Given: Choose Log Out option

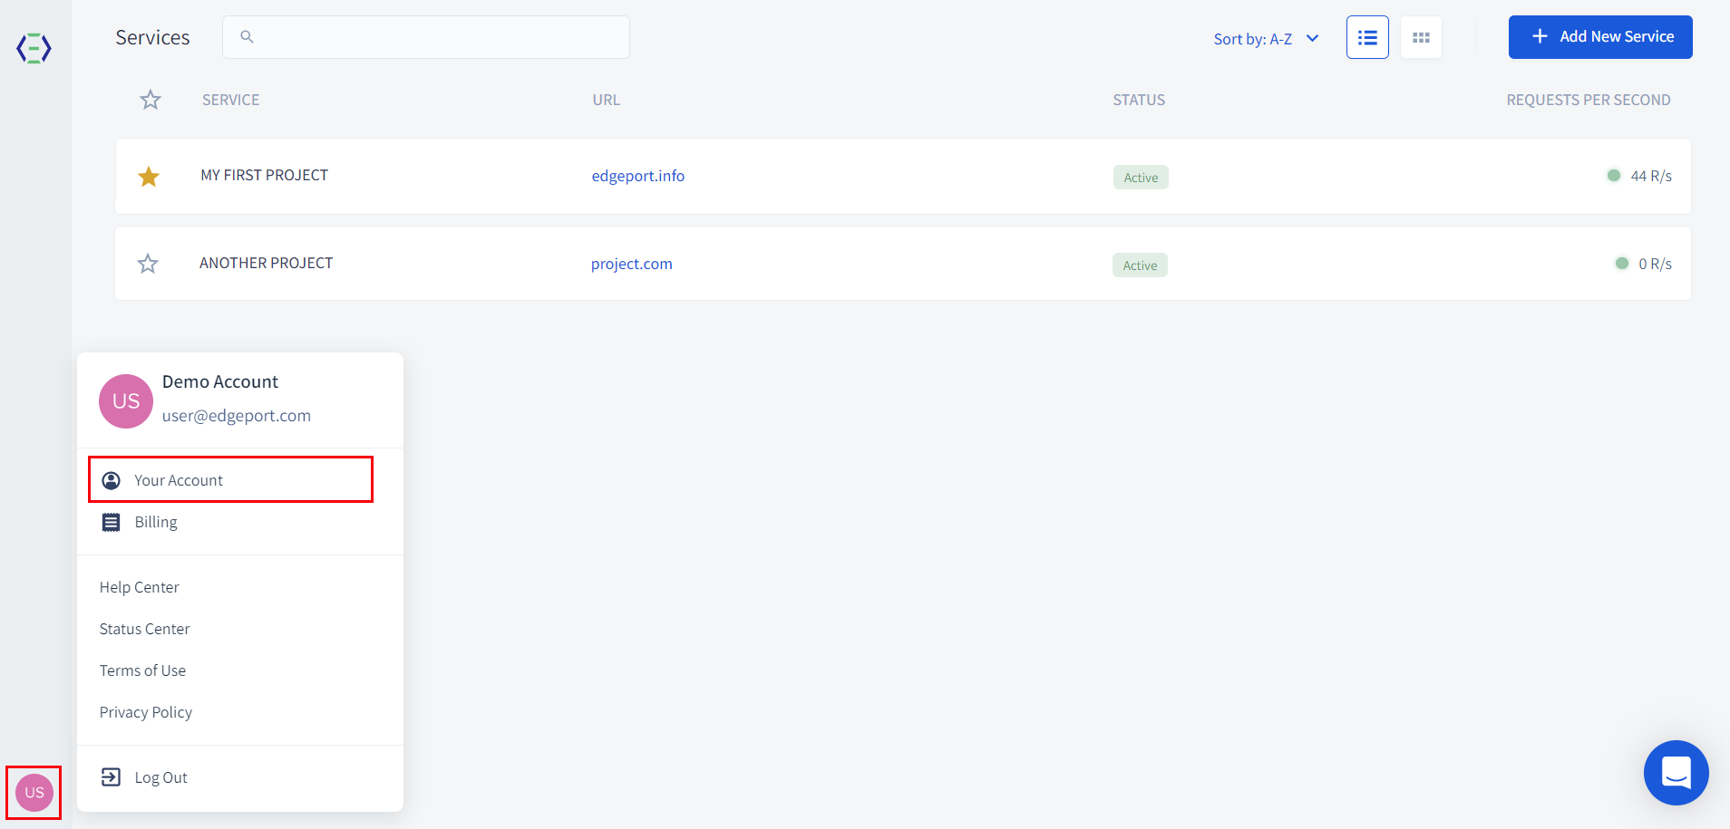Looking at the screenshot, I should (x=160, y=777).
